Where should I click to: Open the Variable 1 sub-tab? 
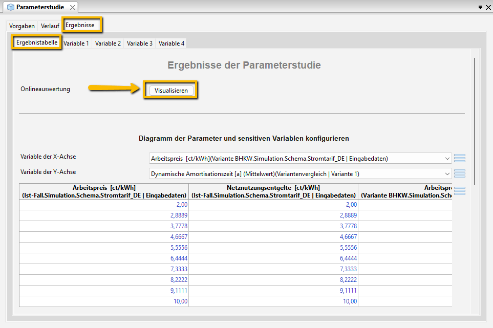point(76,43)
